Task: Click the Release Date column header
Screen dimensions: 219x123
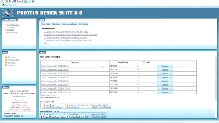Action: [123, 63]
